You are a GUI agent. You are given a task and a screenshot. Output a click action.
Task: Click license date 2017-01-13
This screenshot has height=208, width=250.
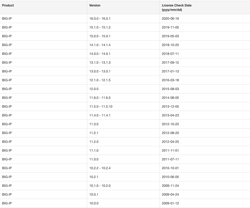(x=170, y=71)
